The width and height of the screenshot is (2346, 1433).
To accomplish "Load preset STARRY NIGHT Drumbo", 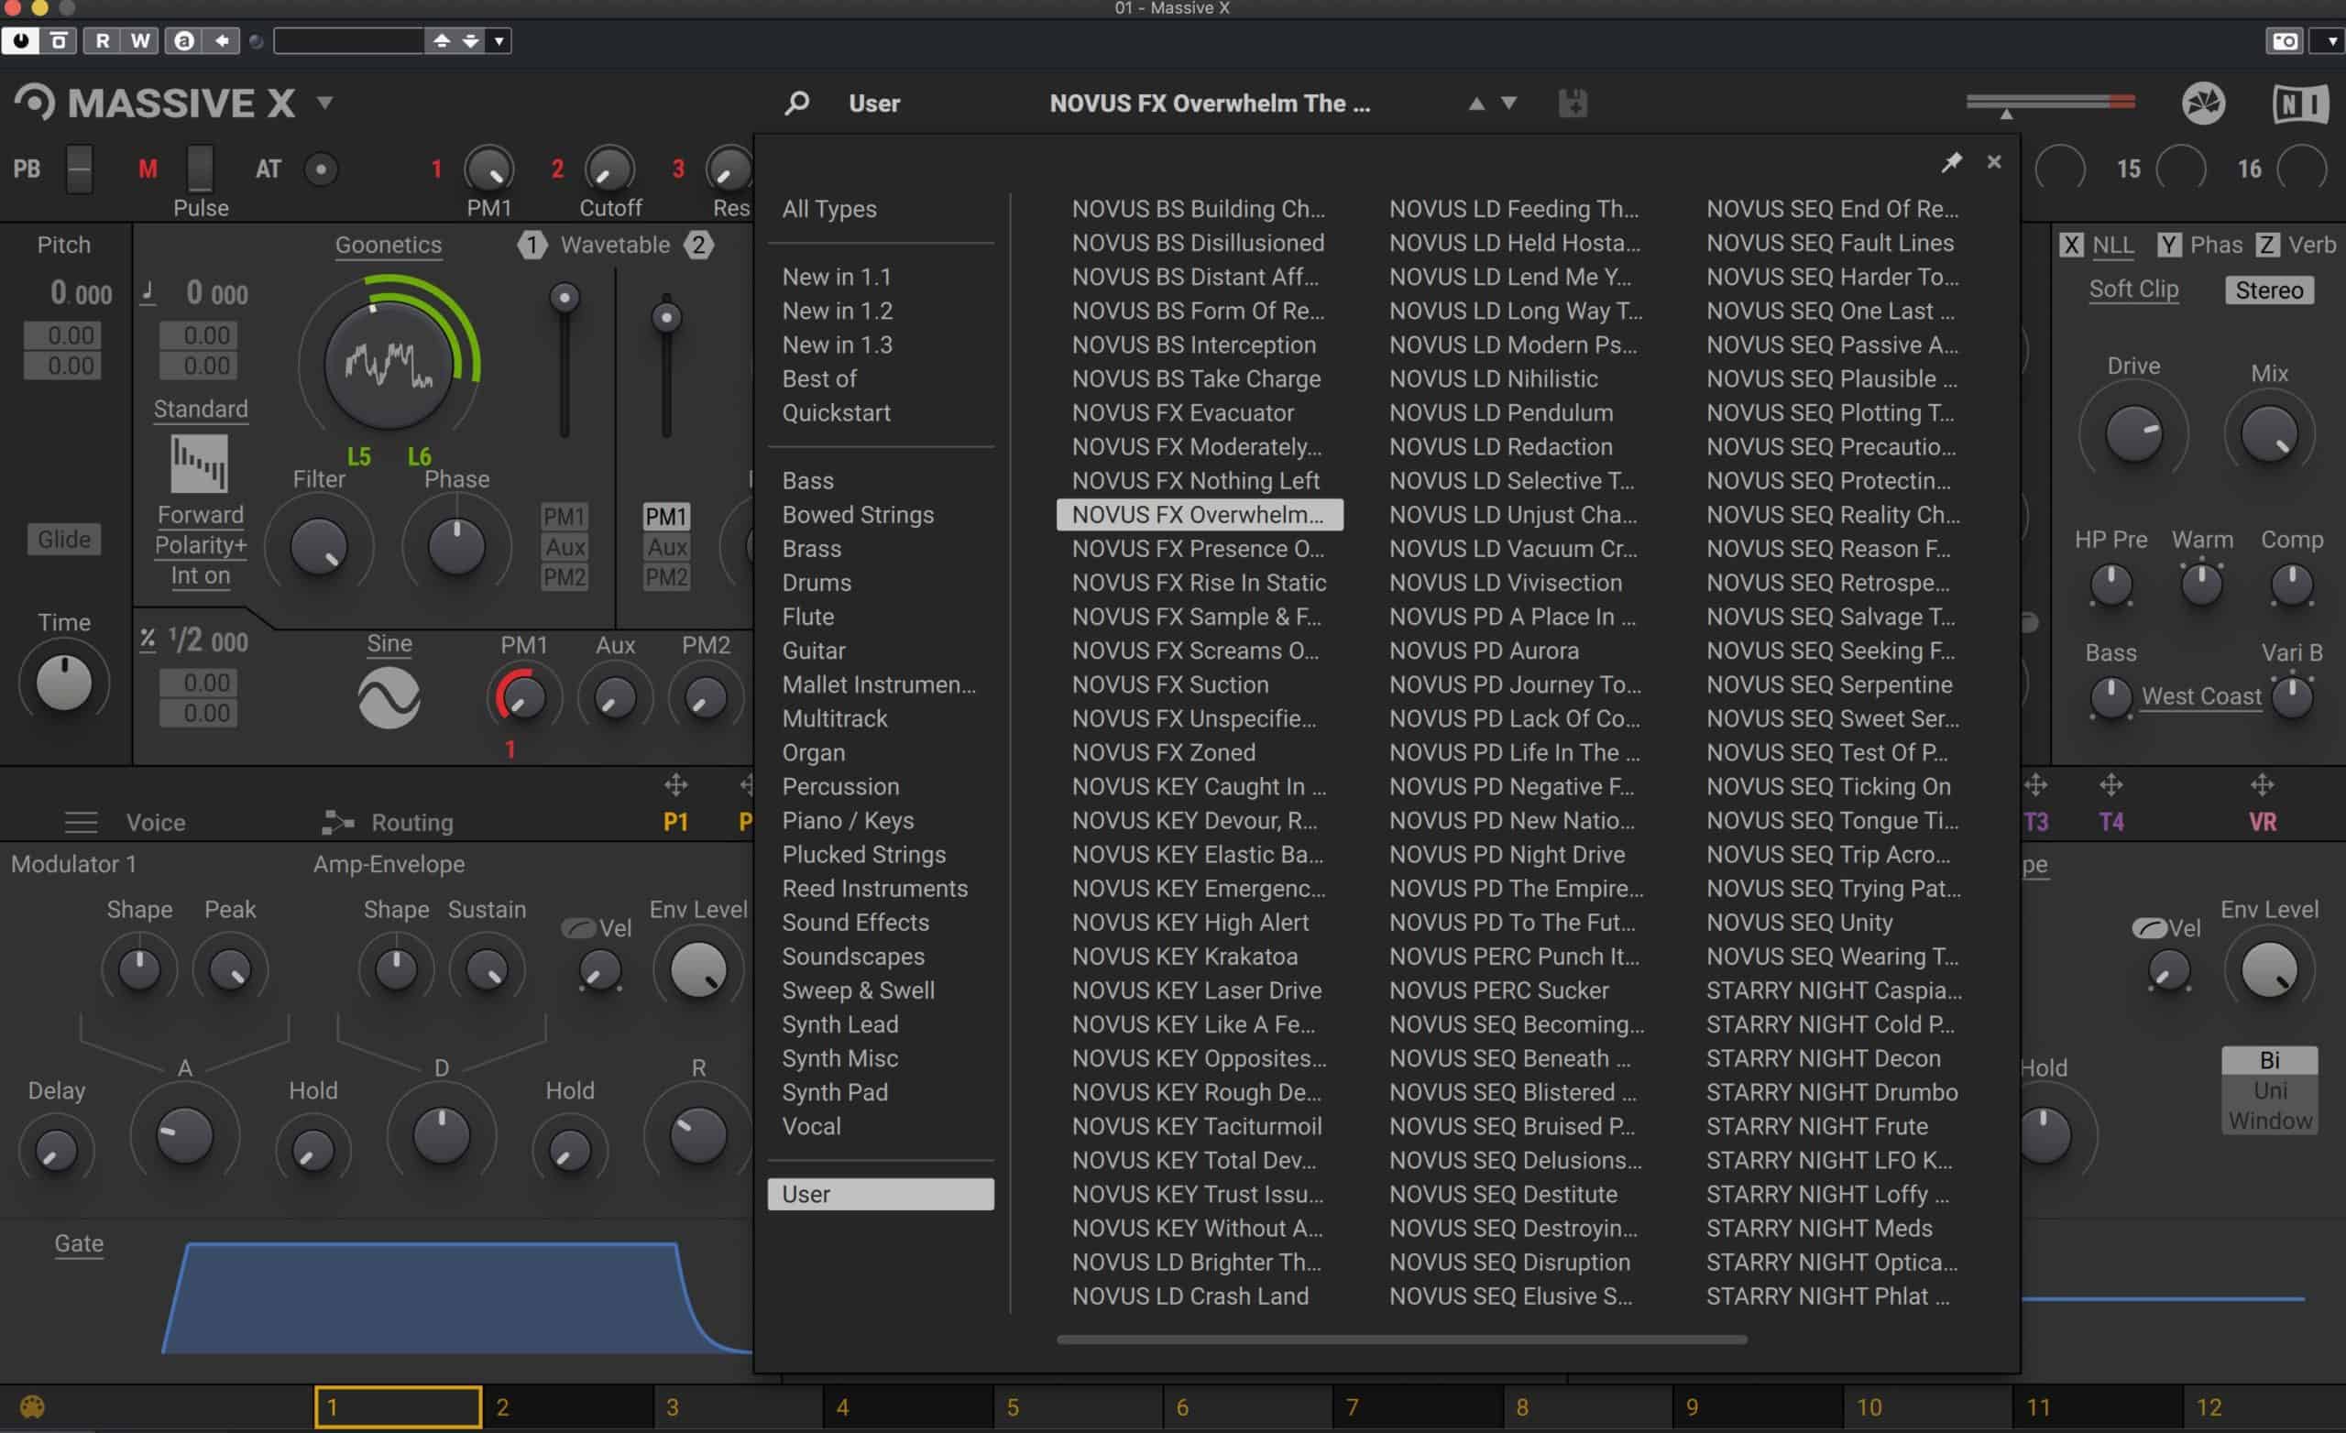I will click(x=1831, y=1092).
